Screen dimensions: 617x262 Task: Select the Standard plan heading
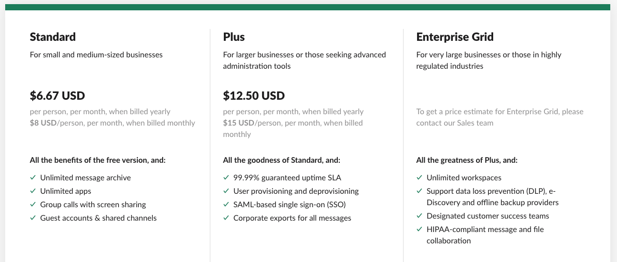point(53,37)
